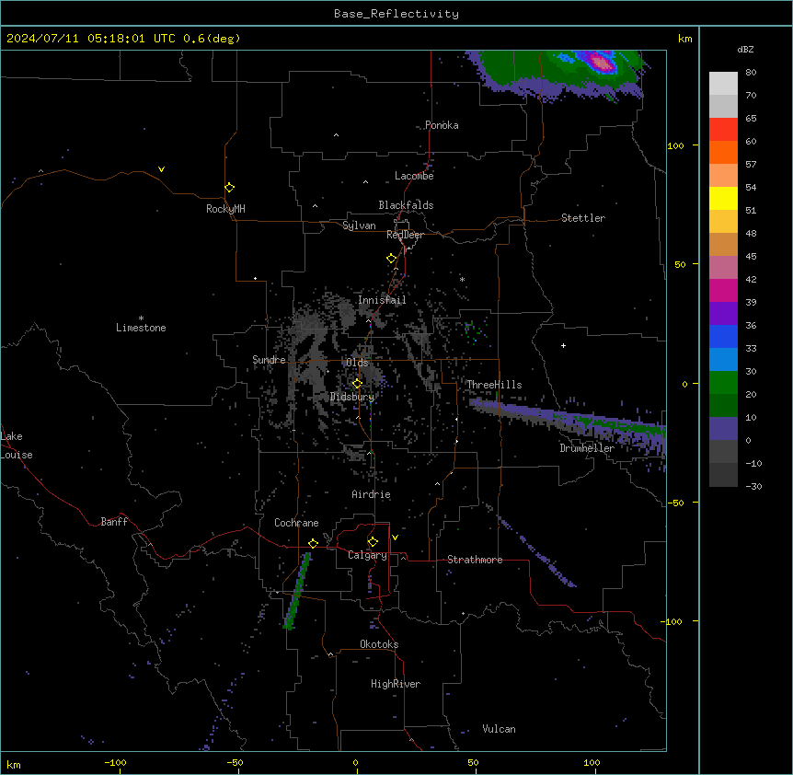Click the Sundre label
The height and width of the screenshot is (775, 793).
[269, 360]
